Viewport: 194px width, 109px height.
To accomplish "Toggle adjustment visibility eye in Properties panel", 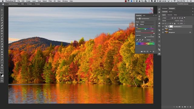I will pos(150,51).
